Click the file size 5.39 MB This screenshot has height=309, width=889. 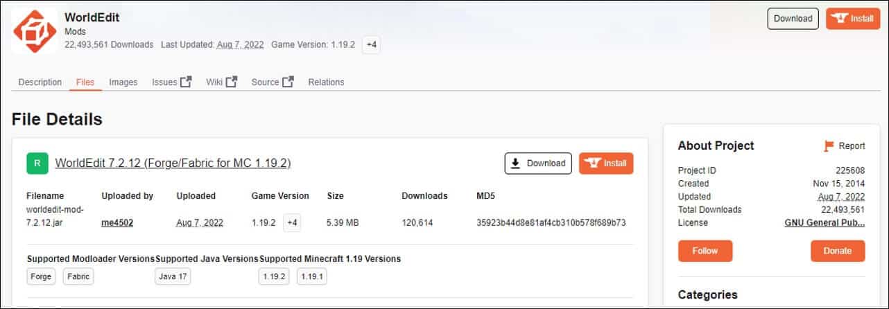[x=343, y=223]
